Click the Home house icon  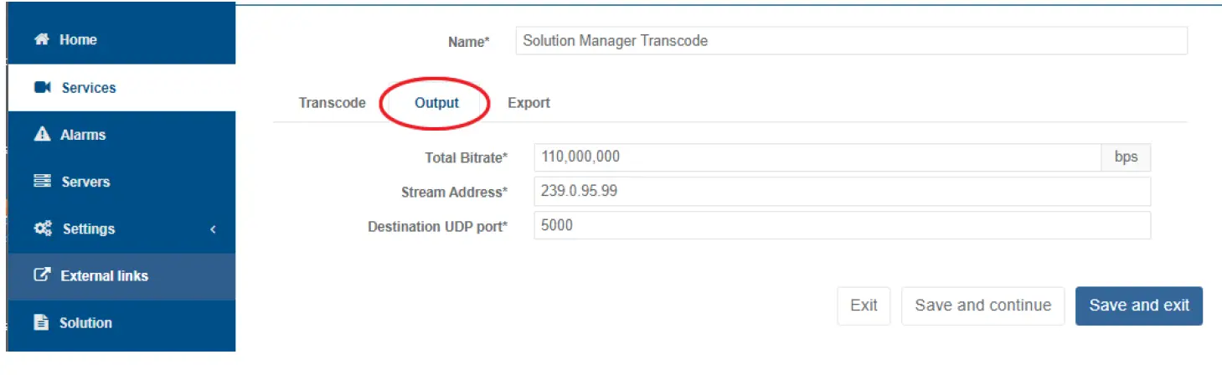[x=41, y=40]
